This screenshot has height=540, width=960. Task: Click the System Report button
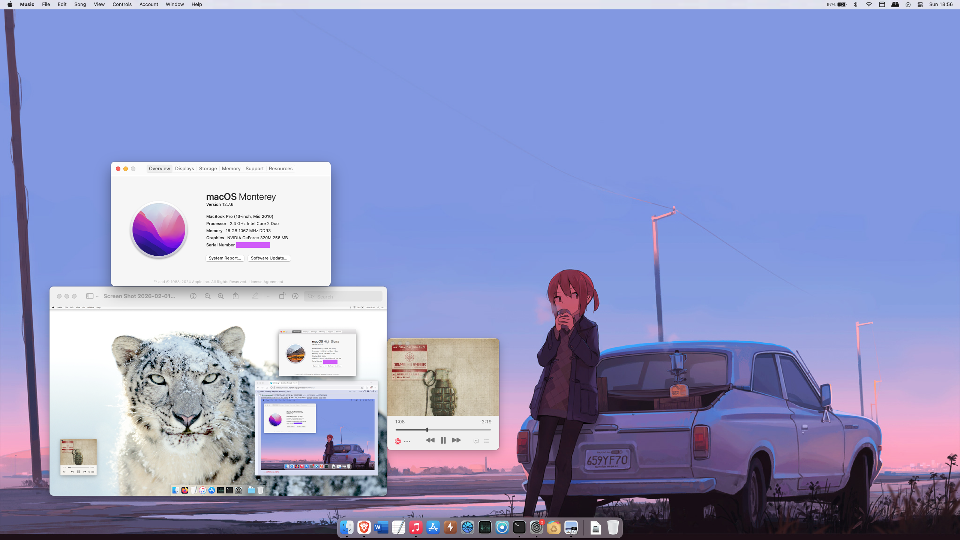click(225, 258)
